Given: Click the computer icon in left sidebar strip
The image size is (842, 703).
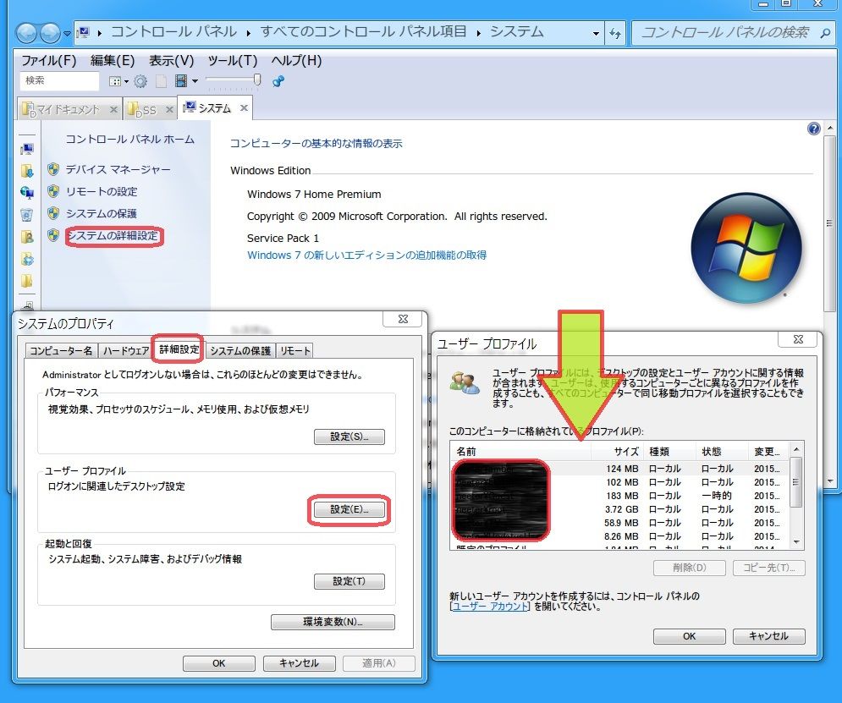Looking at the screenshot, I should click(27, 149).
